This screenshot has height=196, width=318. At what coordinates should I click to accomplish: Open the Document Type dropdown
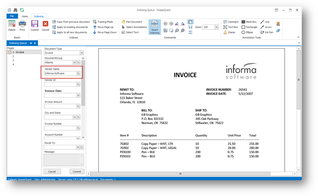coord(82,53)
